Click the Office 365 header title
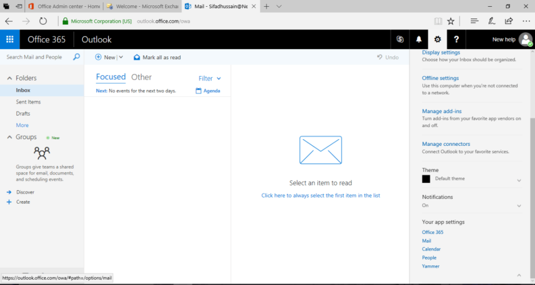 click(x=46, y=40)
